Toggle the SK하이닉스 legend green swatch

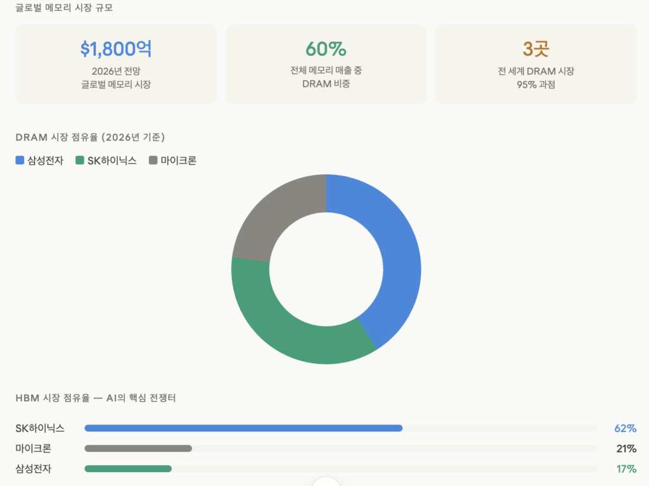click(x=80, y=160)
